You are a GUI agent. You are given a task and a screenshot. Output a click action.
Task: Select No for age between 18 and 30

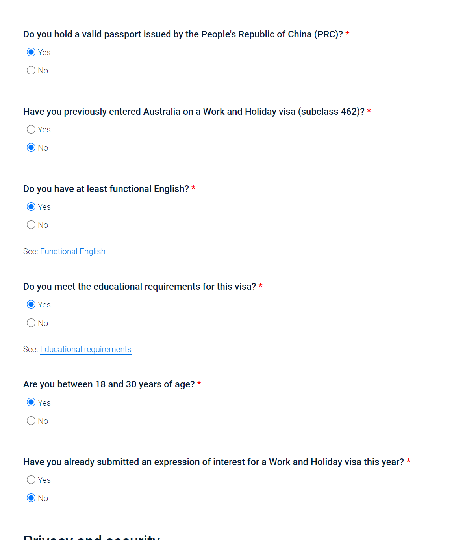point(31,421)
